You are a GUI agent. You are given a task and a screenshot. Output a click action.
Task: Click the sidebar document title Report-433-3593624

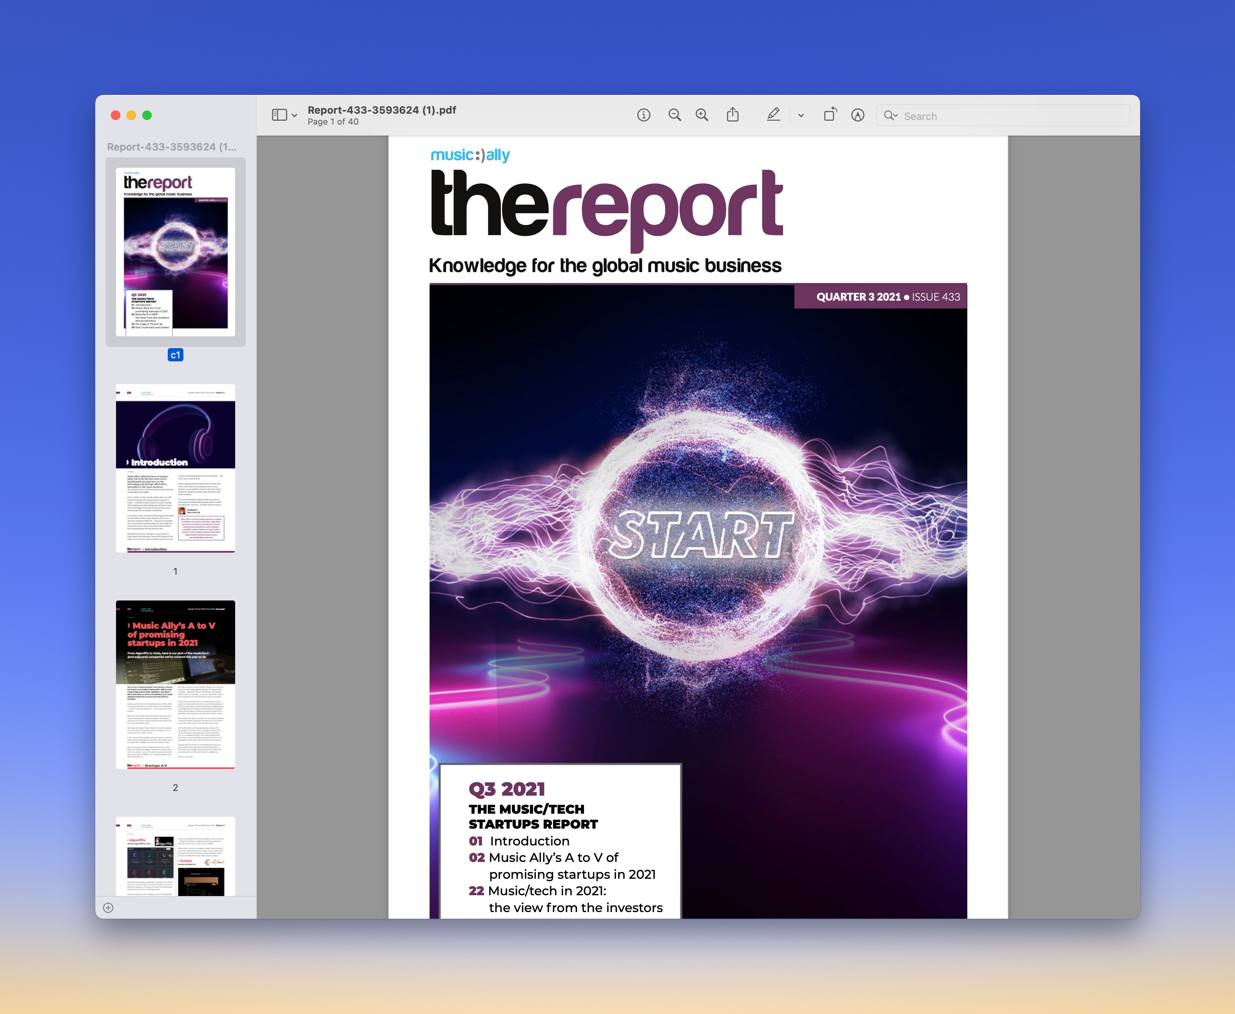tap(172, 147)
